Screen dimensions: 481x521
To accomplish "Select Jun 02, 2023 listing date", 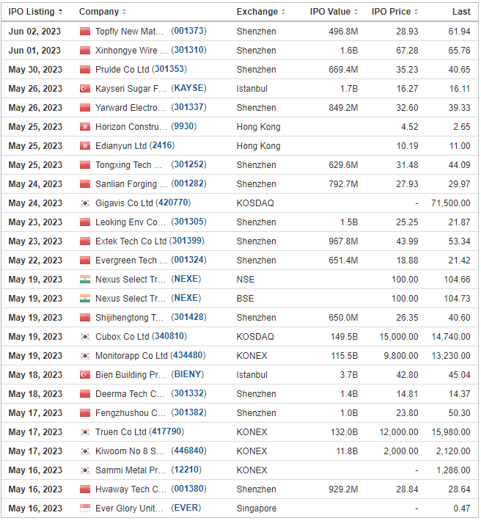I will pos(34,32).
